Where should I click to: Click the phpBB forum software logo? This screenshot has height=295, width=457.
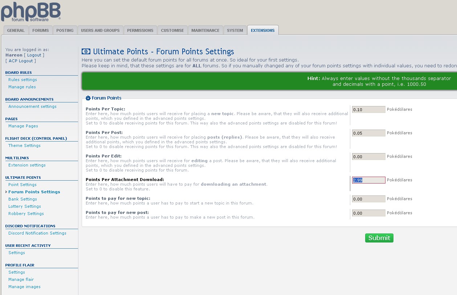point(30,12)
